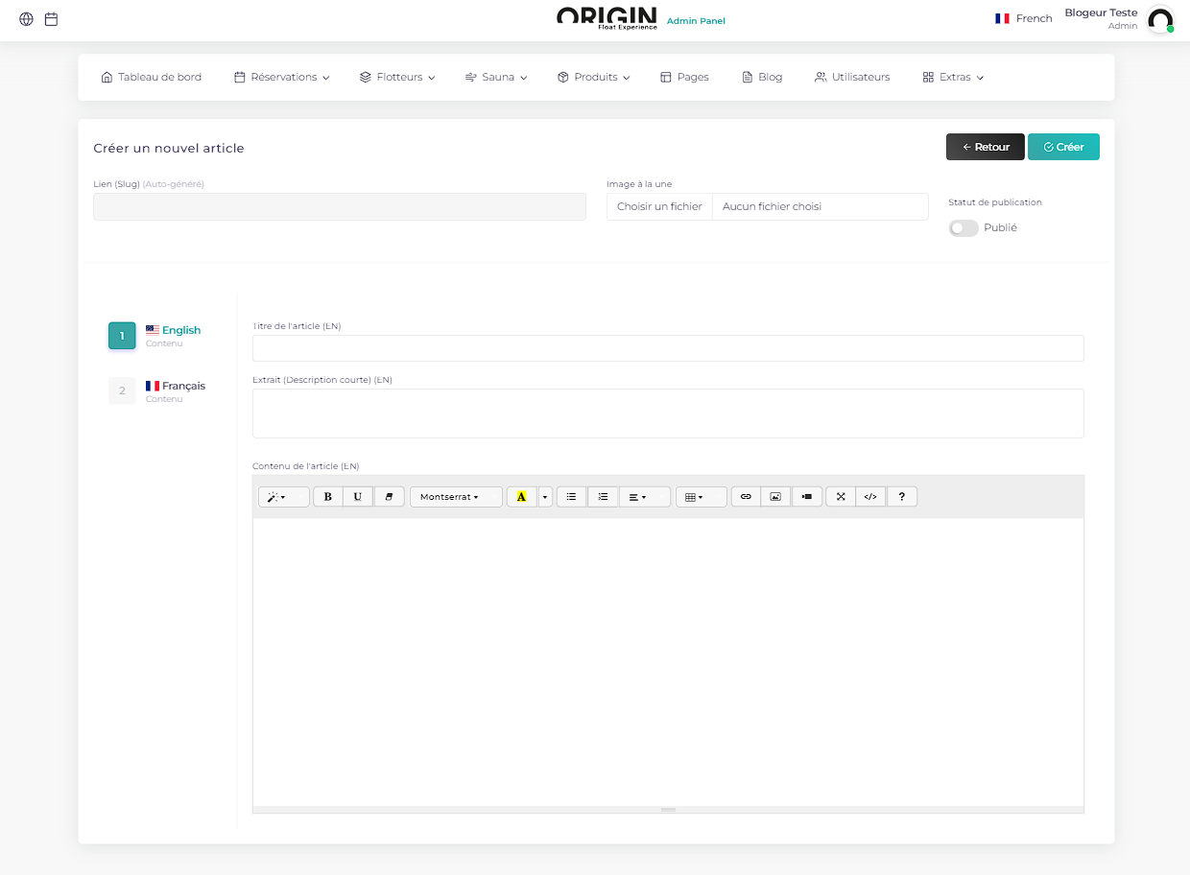1190x875 pixels.
Task: Switch to code view
Action: [x=870, y=497]
